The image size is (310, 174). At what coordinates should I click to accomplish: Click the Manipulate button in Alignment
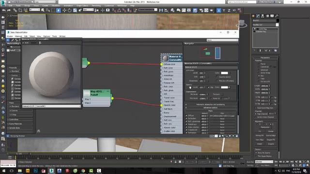click(265, 127)
